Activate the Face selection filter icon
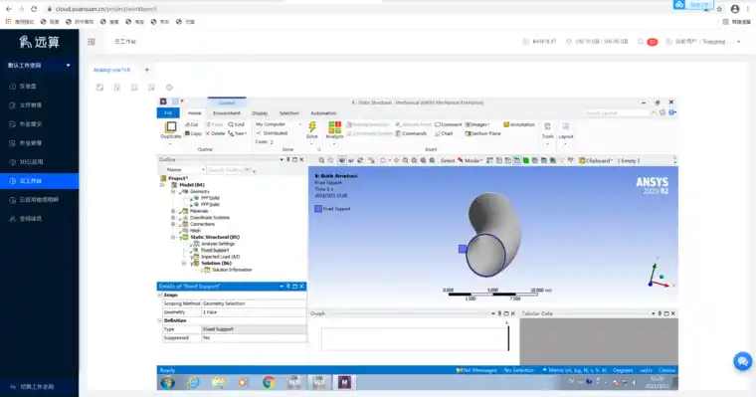 pyautogui.click(x=517, y=160)
